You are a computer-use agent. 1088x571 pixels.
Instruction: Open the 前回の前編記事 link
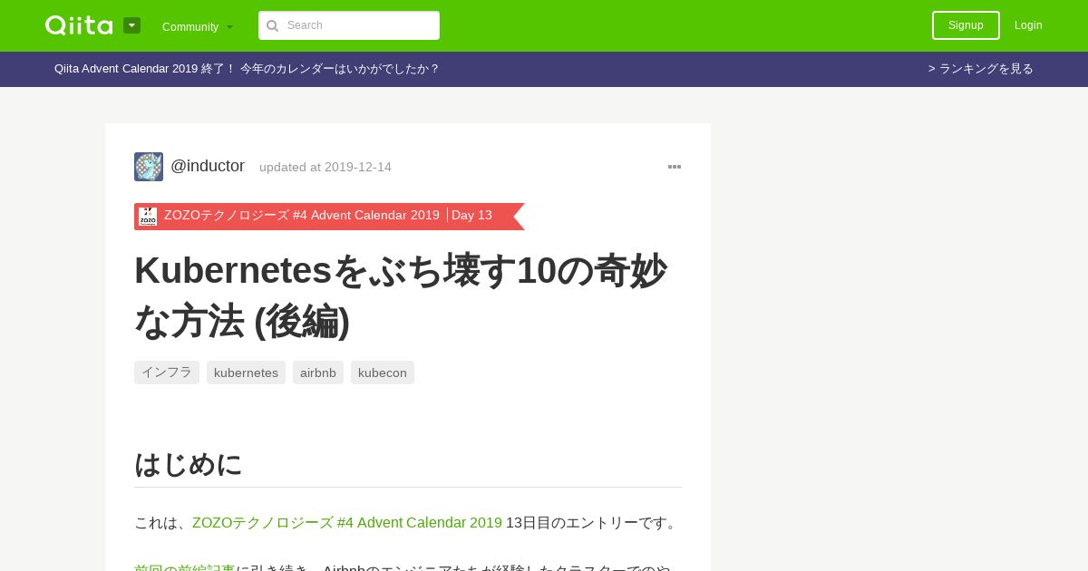pyautogui.click(x=185, y=569)
